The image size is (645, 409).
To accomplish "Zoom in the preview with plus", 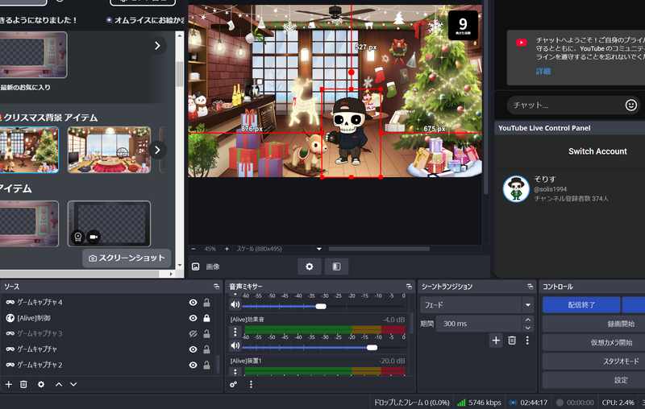I will coord(227,249).
